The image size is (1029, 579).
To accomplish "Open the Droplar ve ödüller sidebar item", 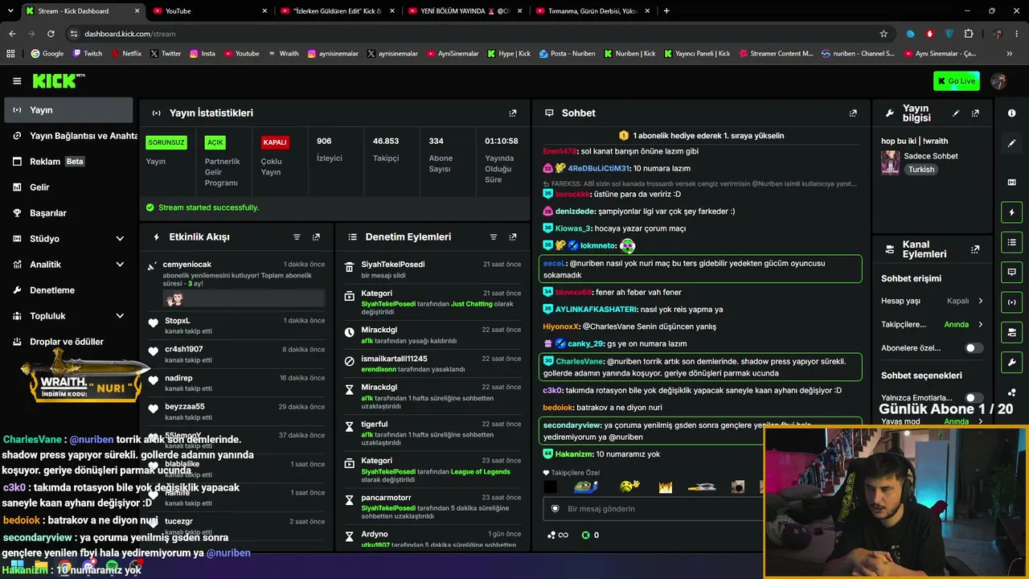I will 68,342.
